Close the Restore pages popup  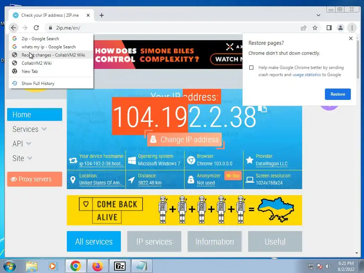[351, 38]
